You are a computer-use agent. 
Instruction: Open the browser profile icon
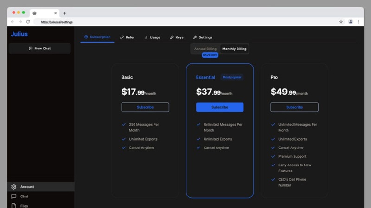coord(351,22)
